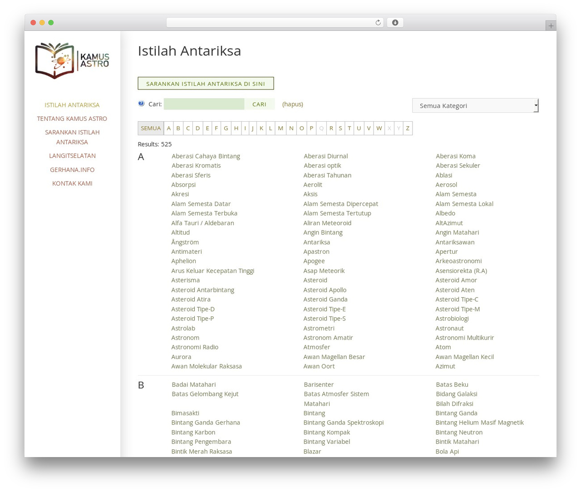Open the term Bintang Helium Masif Magnetik

click(x=479, y=423)
